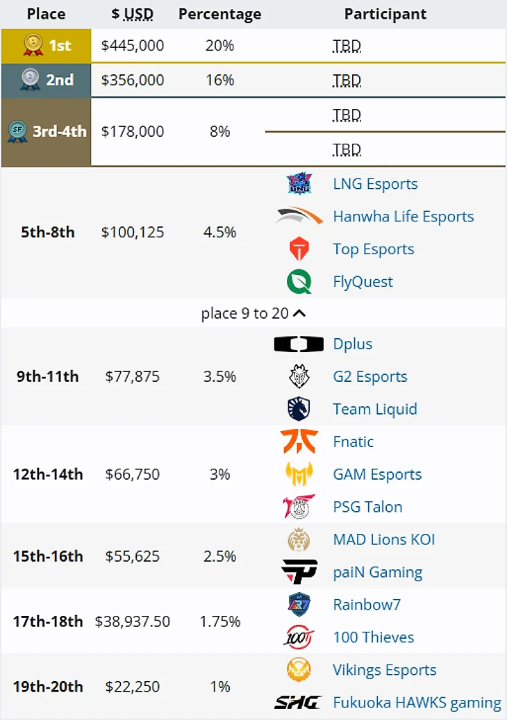The height and width of the screenshot is (720, 507).
Task: Click the 1st place TBD participant
Action: tap(347, 47)
